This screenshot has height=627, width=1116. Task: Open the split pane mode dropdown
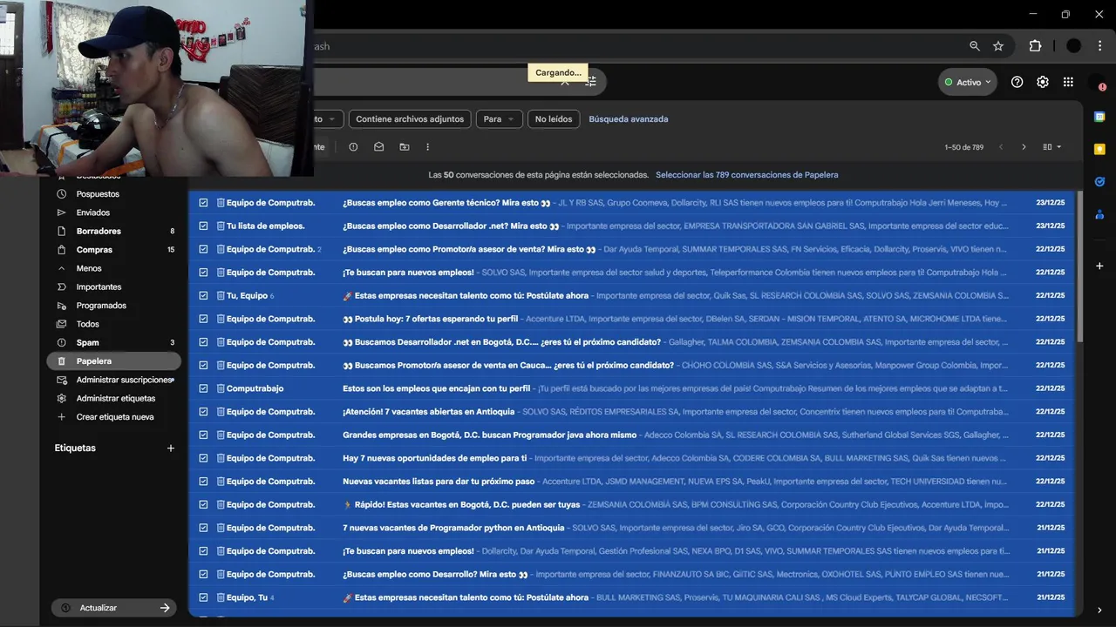point(1052,147)
